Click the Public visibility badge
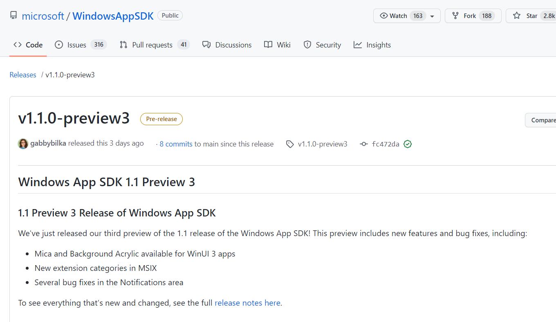 click(x=170, y=15)
